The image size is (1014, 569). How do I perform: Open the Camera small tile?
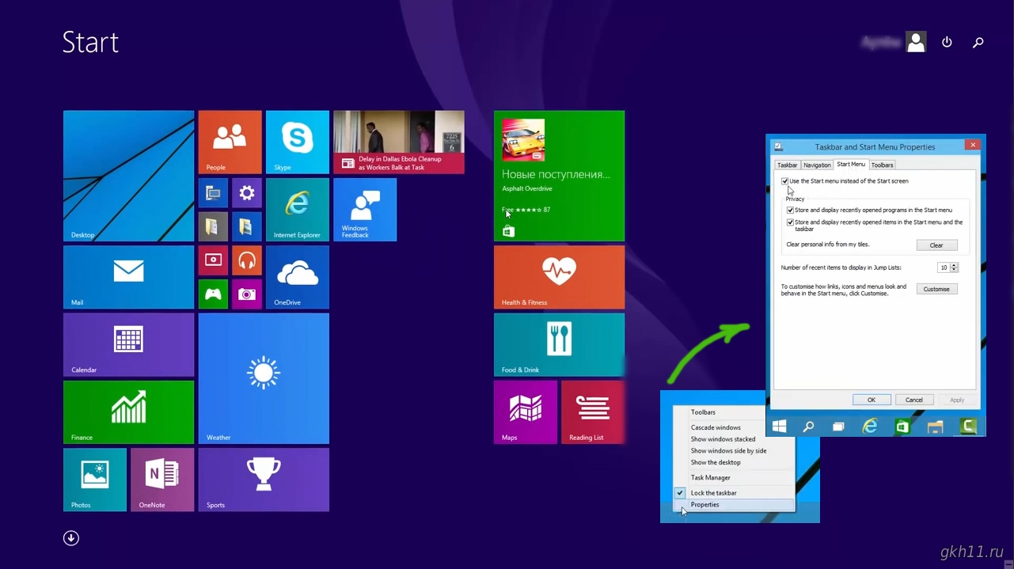(247, 294)
